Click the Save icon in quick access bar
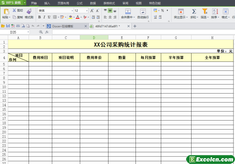235x164 pixels. click(7, 26)
